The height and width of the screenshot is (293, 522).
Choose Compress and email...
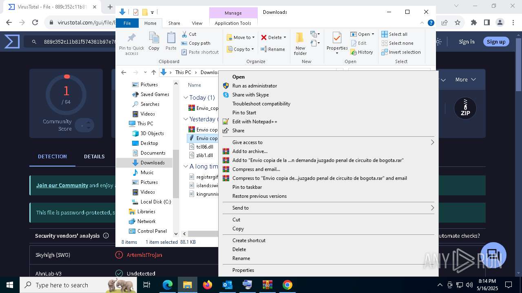pyautogui.click(x=328, y=169)
